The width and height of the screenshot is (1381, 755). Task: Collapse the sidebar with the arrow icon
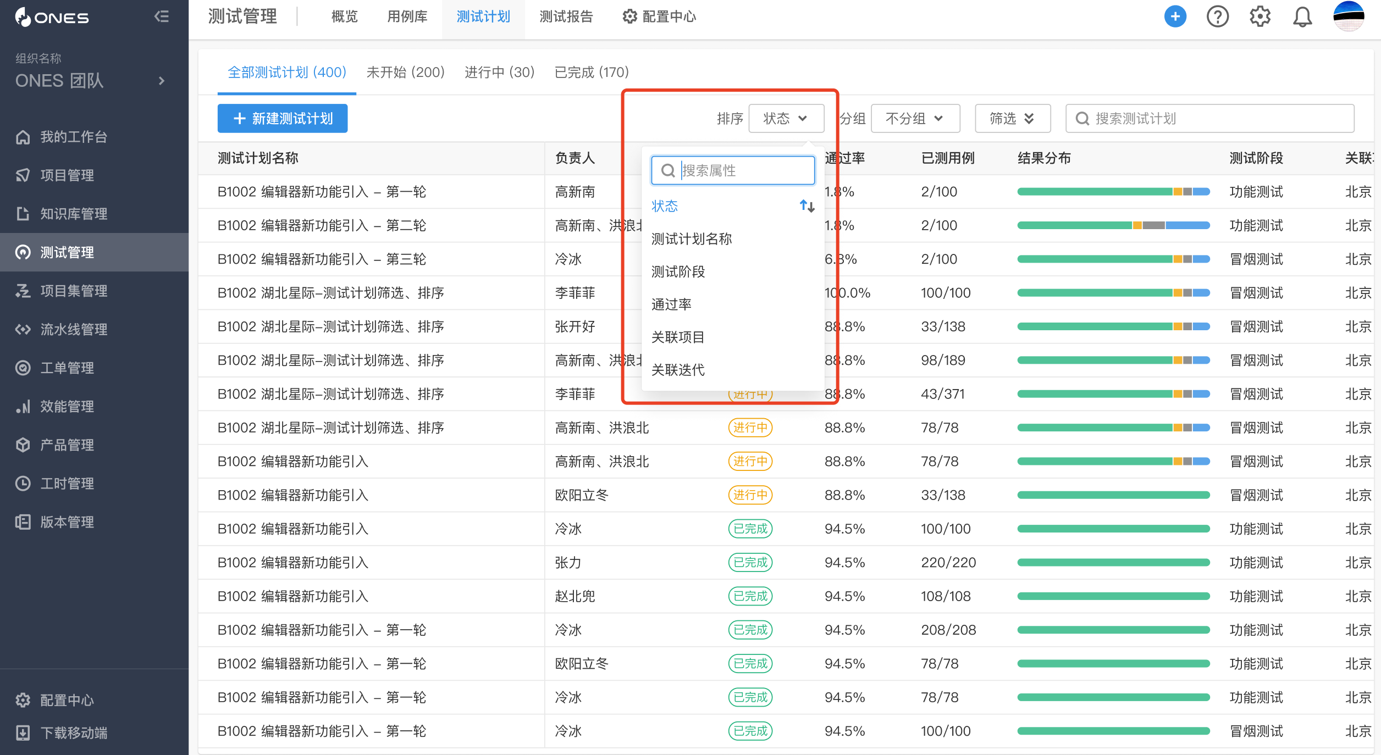pos(161,16)
